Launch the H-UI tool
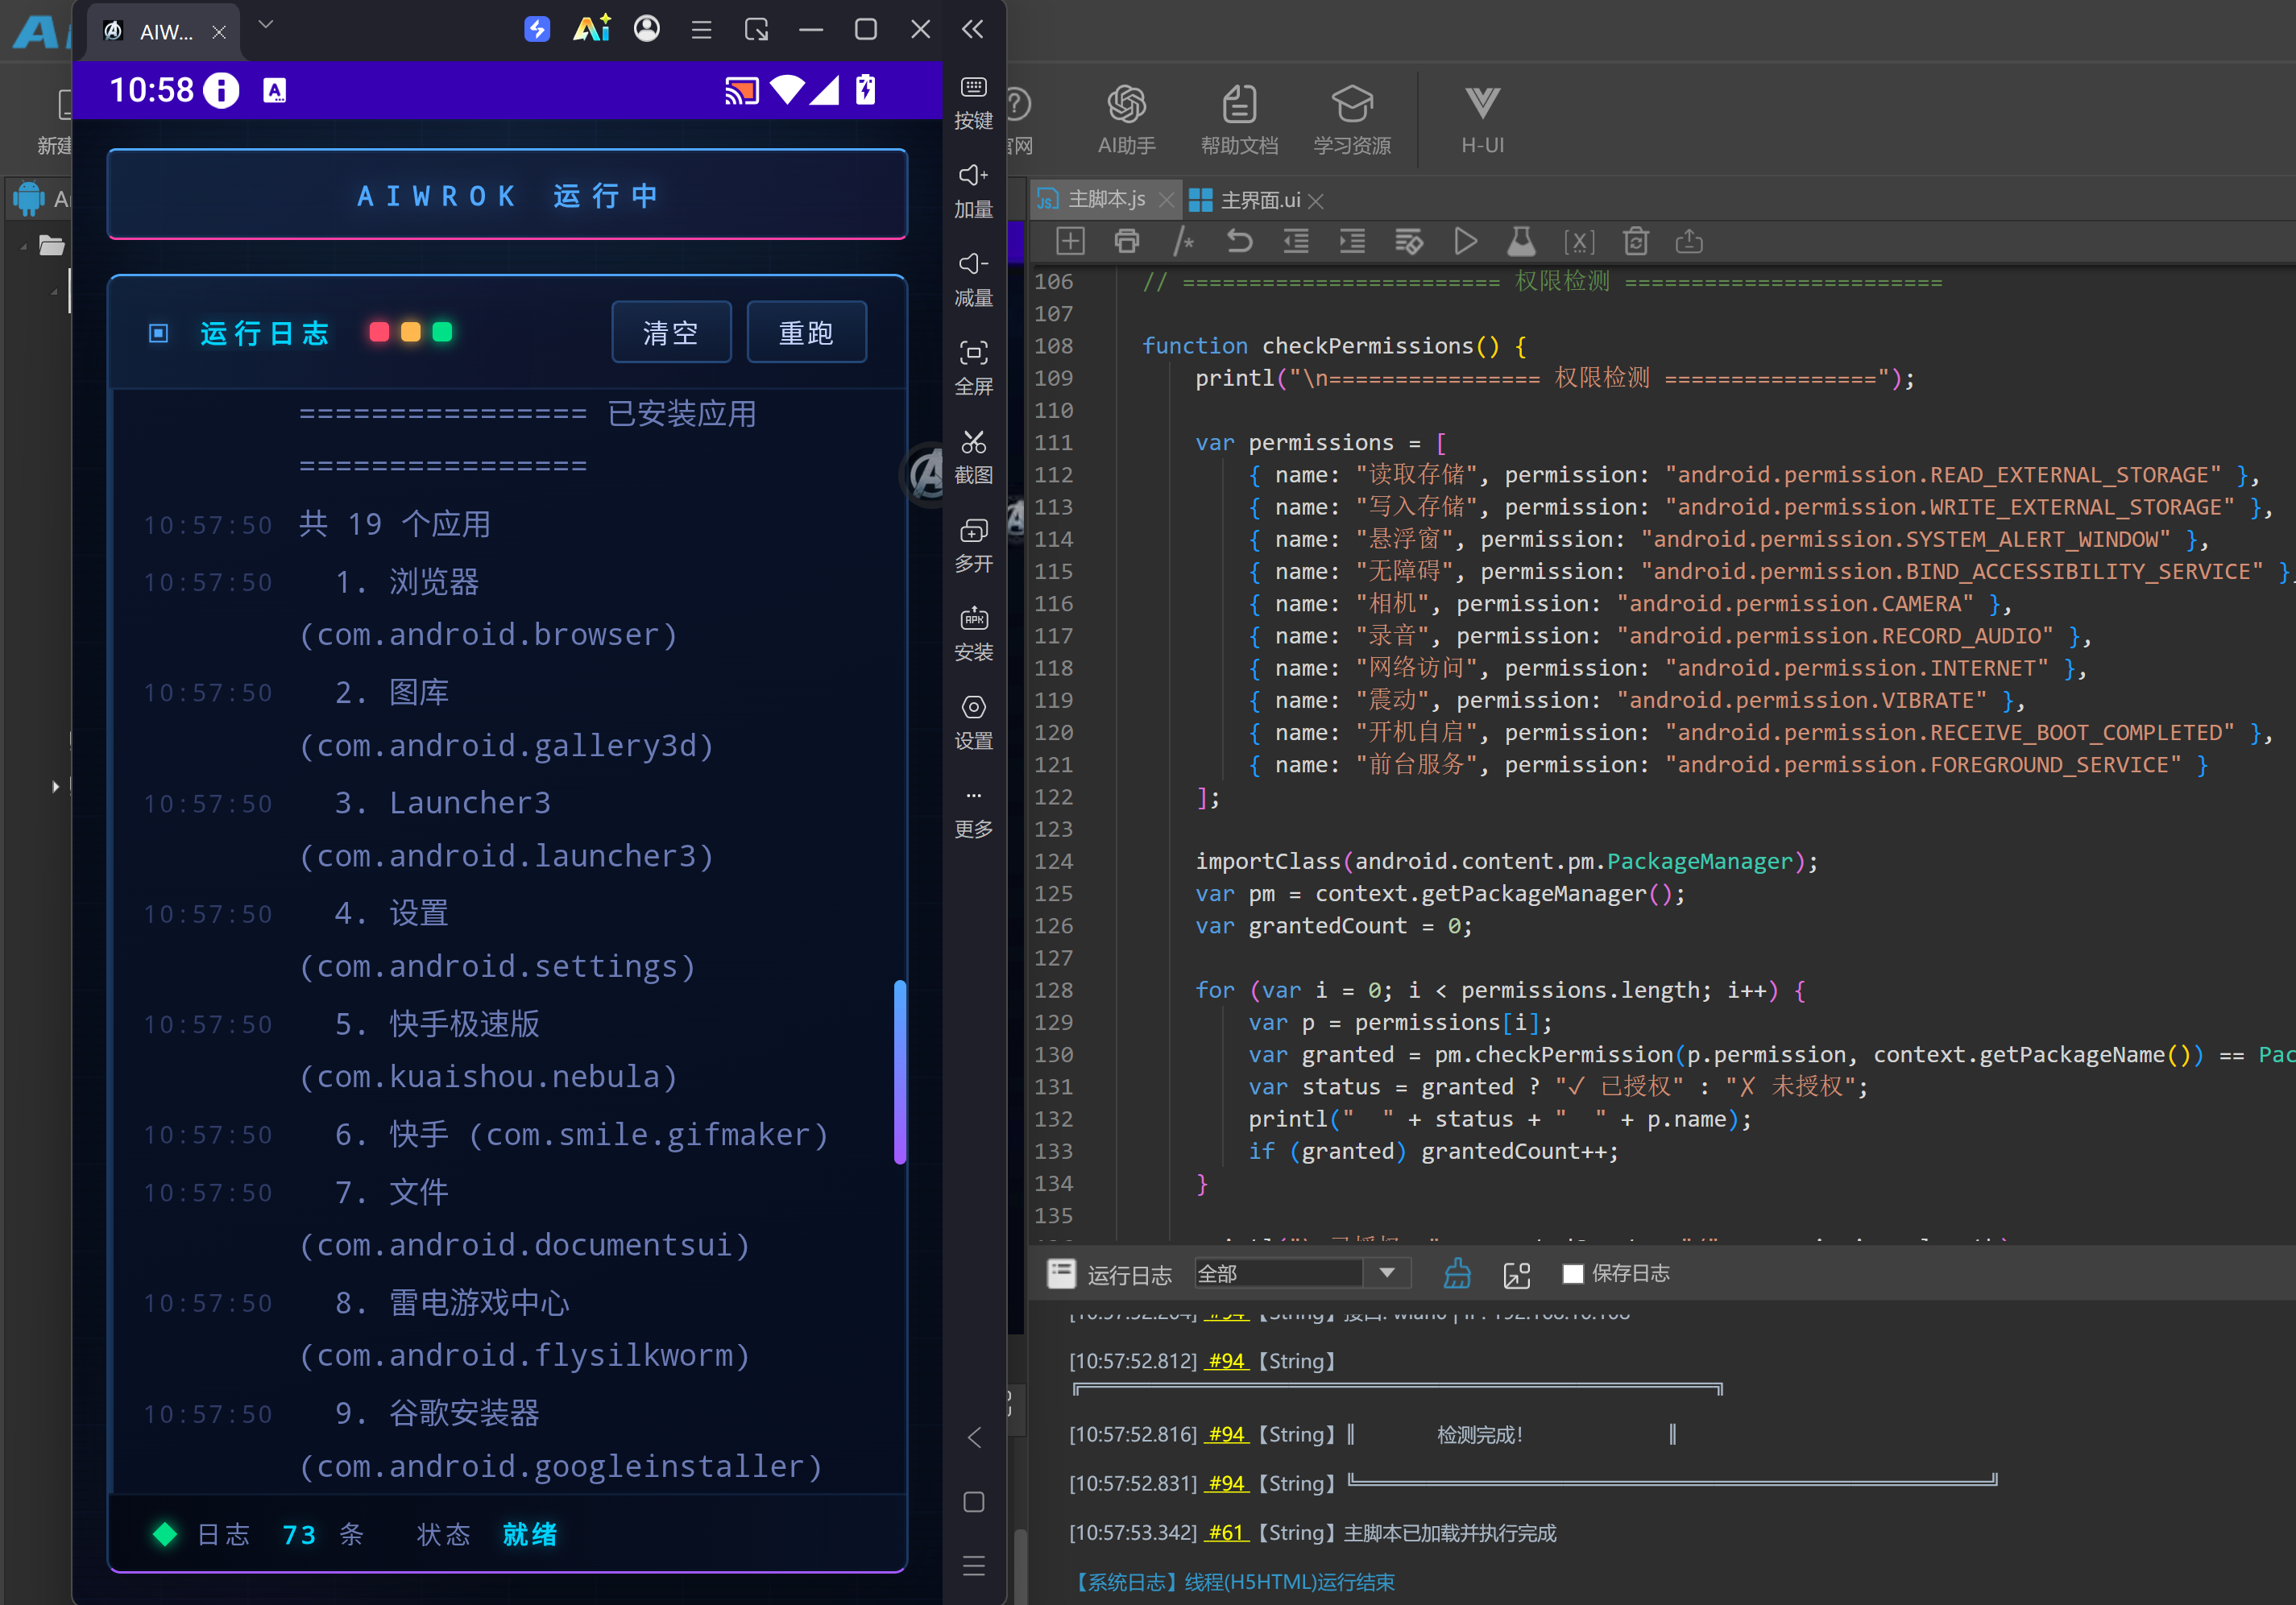Screen dimensions: 2296x1605 click(1482, 120)
